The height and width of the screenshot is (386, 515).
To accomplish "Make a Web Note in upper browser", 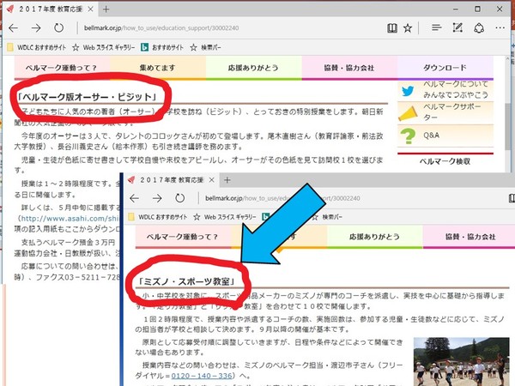I will coord(457,28).
